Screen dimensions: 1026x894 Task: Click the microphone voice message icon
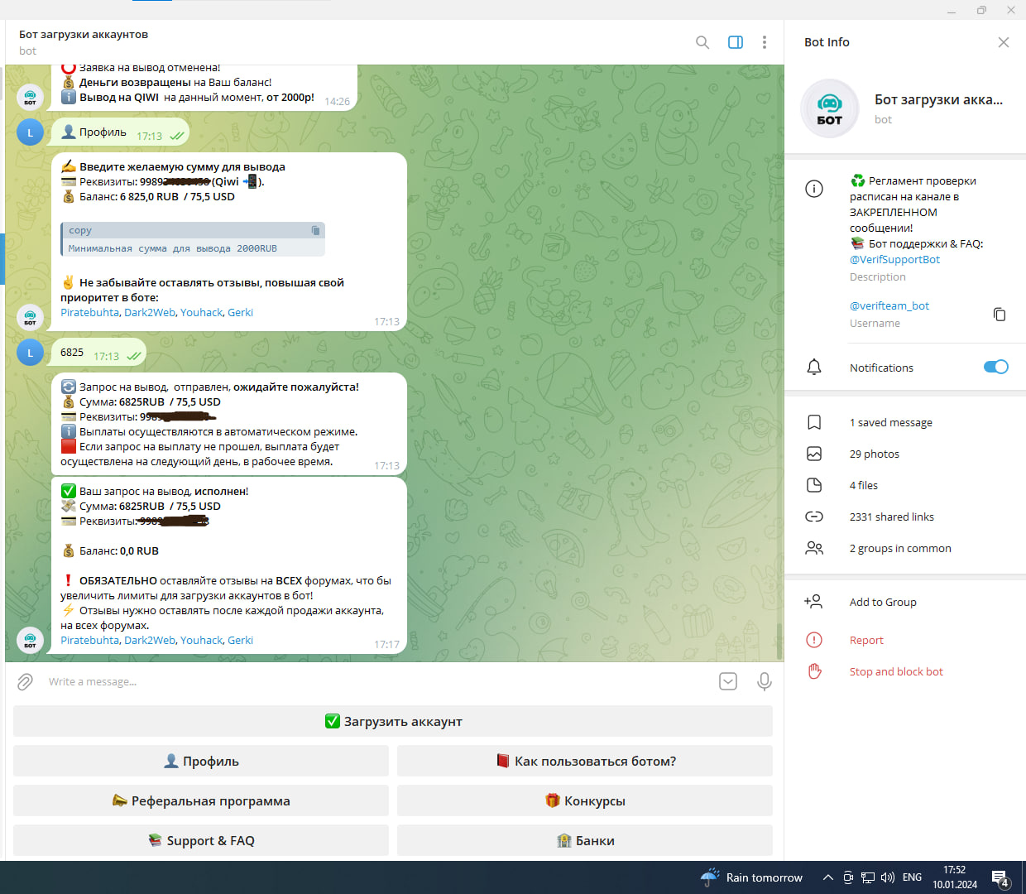(765, 681)
